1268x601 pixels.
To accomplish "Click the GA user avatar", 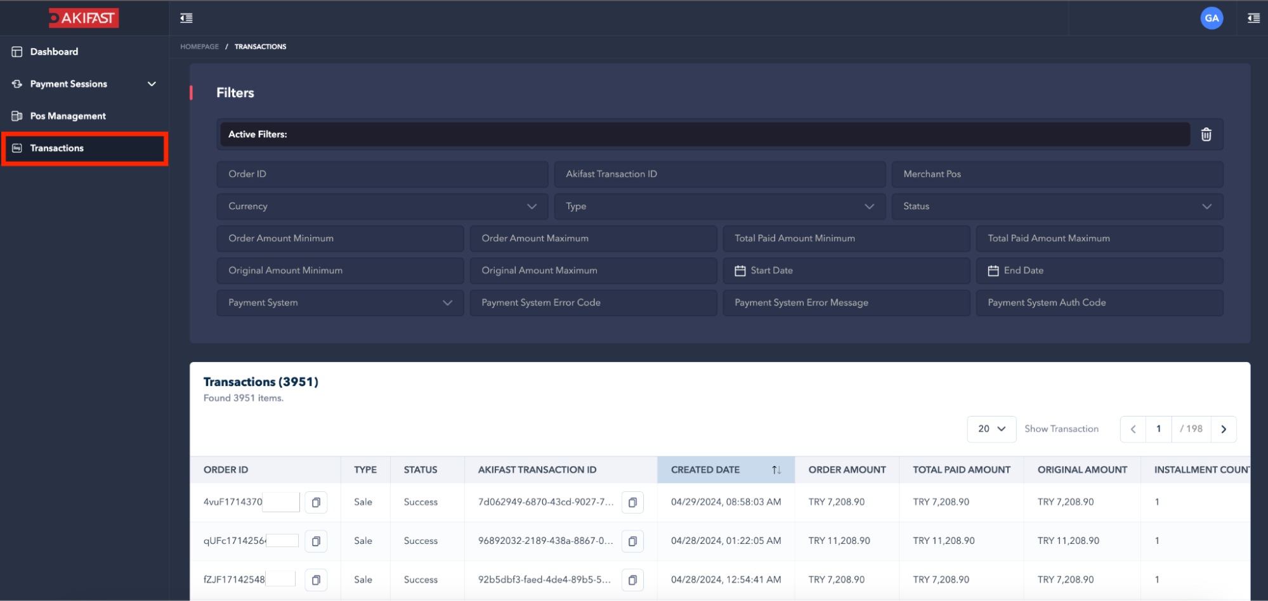I will tap(1212, 18).
